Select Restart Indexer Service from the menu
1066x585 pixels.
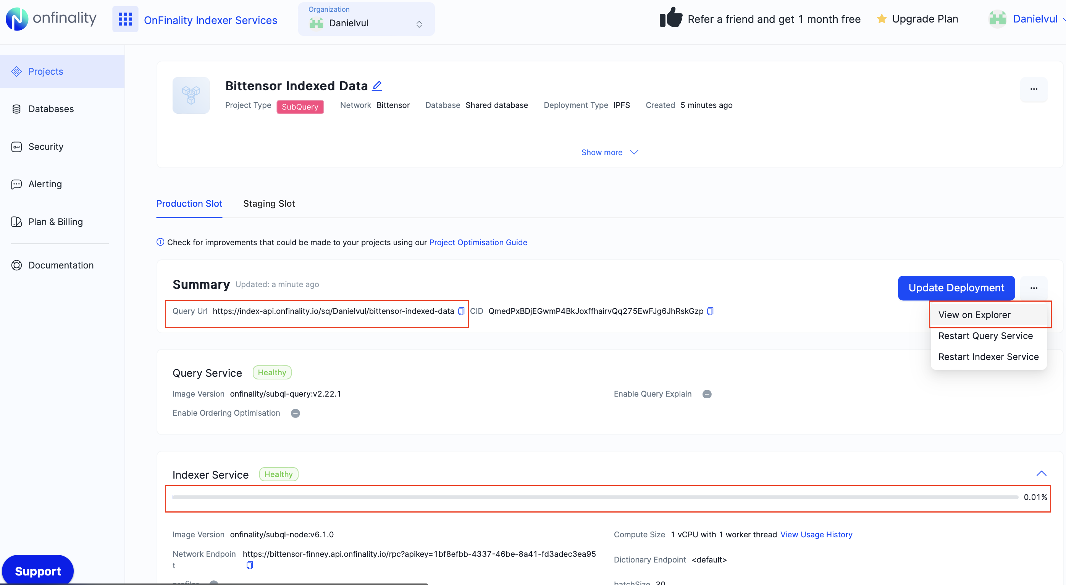point(988,356)
